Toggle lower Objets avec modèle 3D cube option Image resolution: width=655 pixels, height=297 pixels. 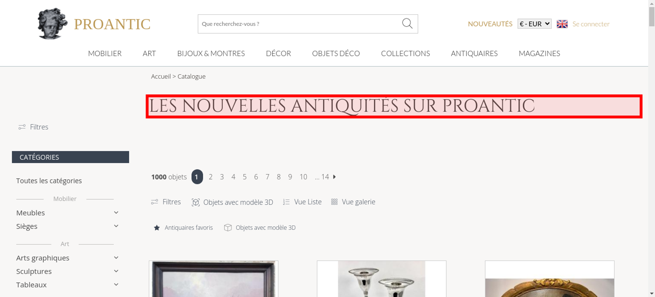(260, 228)
